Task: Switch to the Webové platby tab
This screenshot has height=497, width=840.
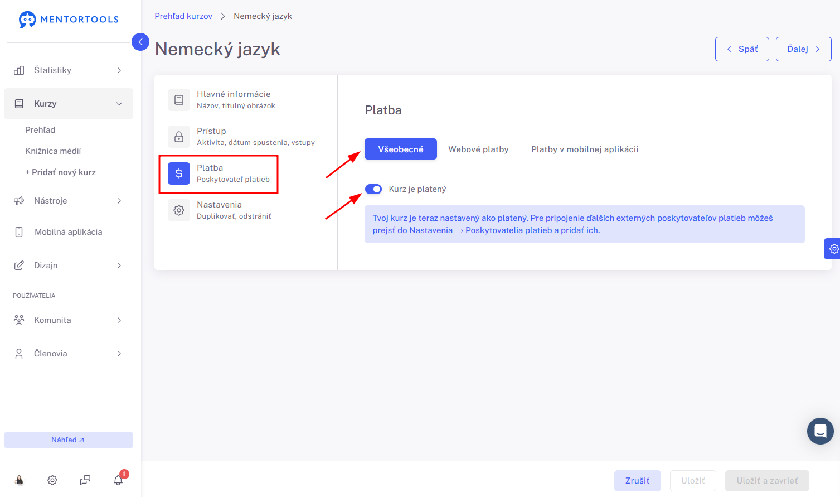Action: (478, 149)
